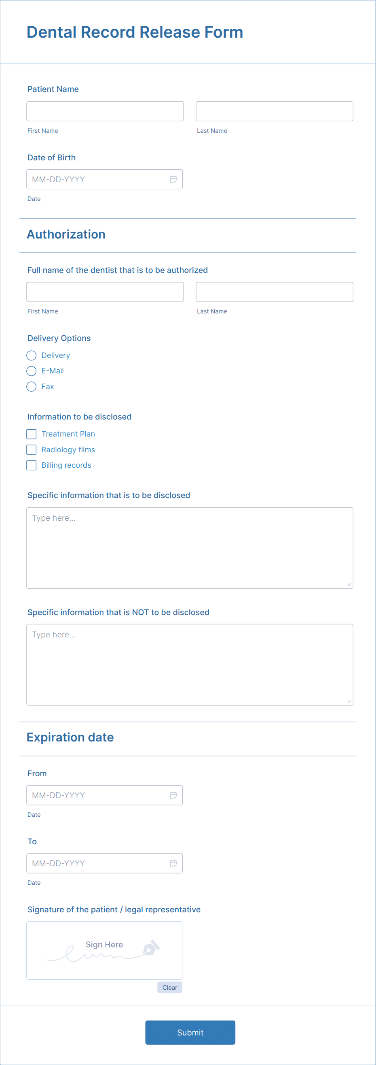
Task: Open the Date of Birth calendar picker
Action: [x=173, y=179]
